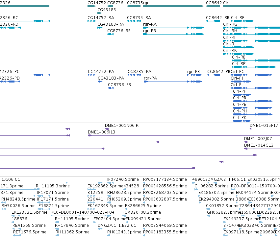280x237 pixels.
Task: Open EST EK133531.5prime label
Action: [x=29, y=212]
